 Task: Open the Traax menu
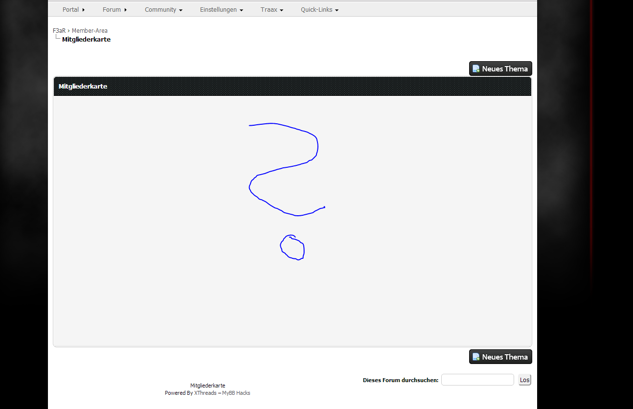(x=271, y=10)
